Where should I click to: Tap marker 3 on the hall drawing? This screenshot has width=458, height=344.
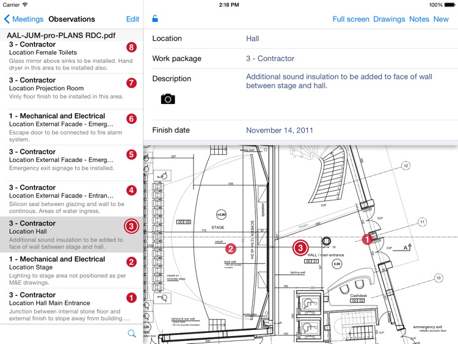(x=300, y=248)
